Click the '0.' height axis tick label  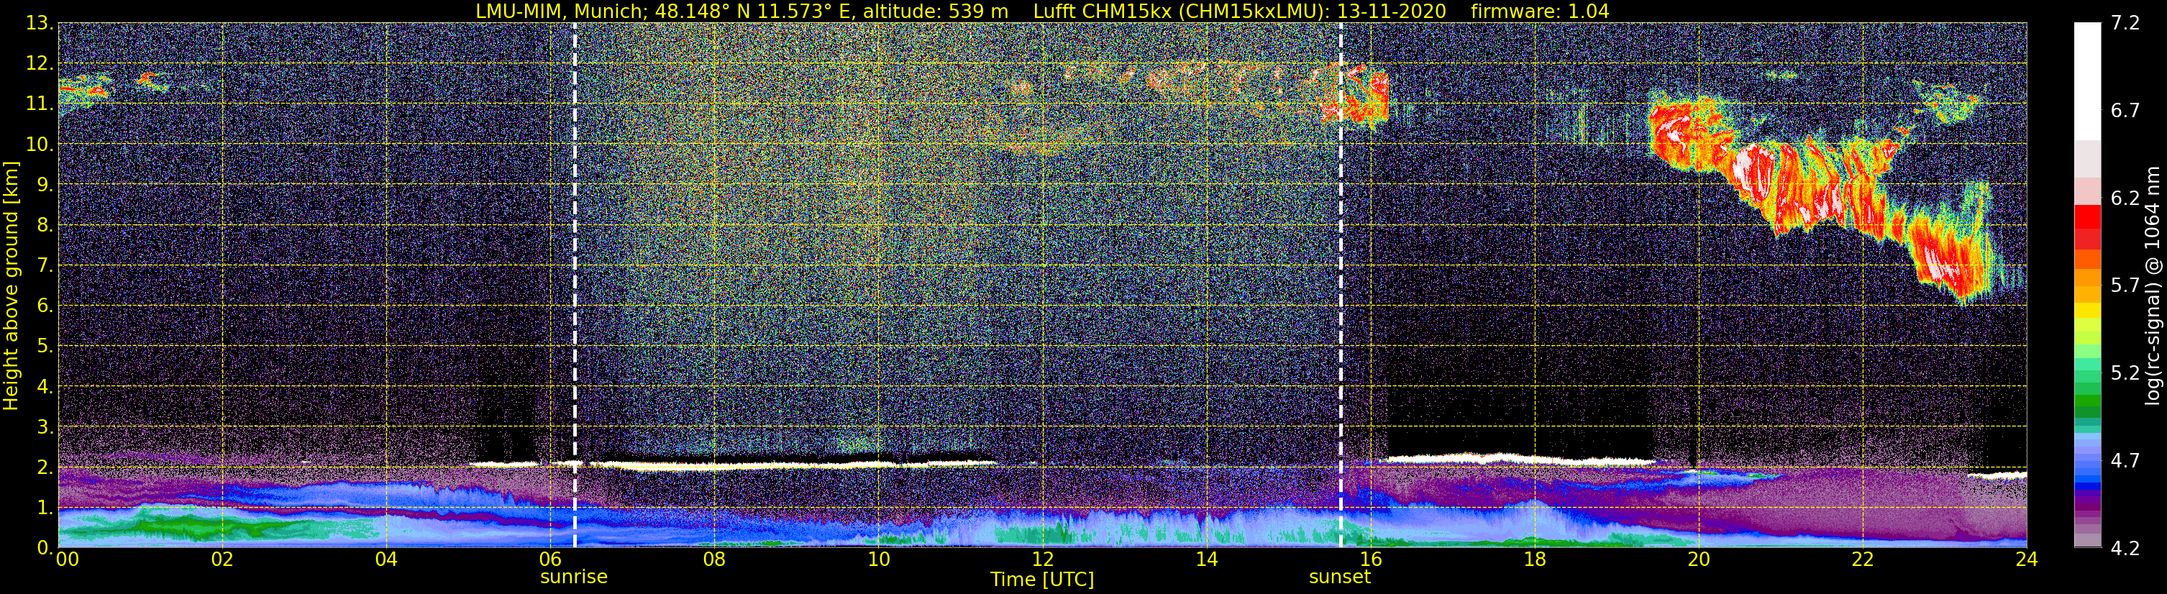tap(44, 548)
